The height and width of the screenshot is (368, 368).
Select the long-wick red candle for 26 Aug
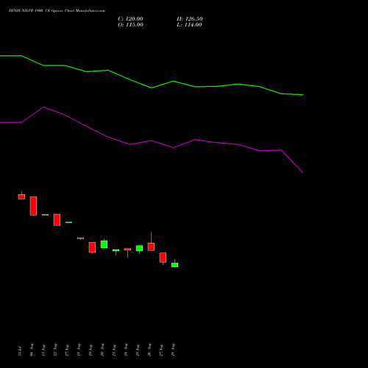coord(151,247)
